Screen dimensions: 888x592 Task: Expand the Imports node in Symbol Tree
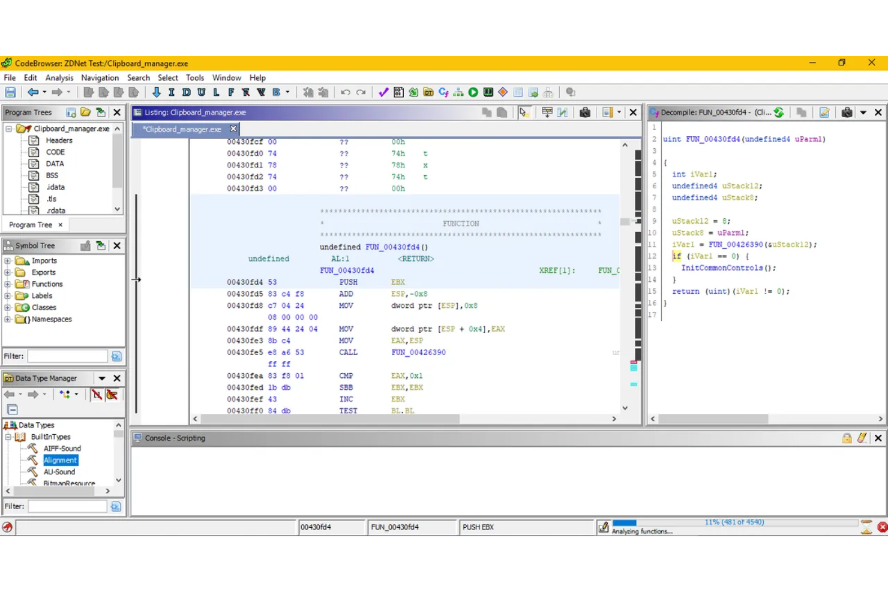[x=7, y=260]
